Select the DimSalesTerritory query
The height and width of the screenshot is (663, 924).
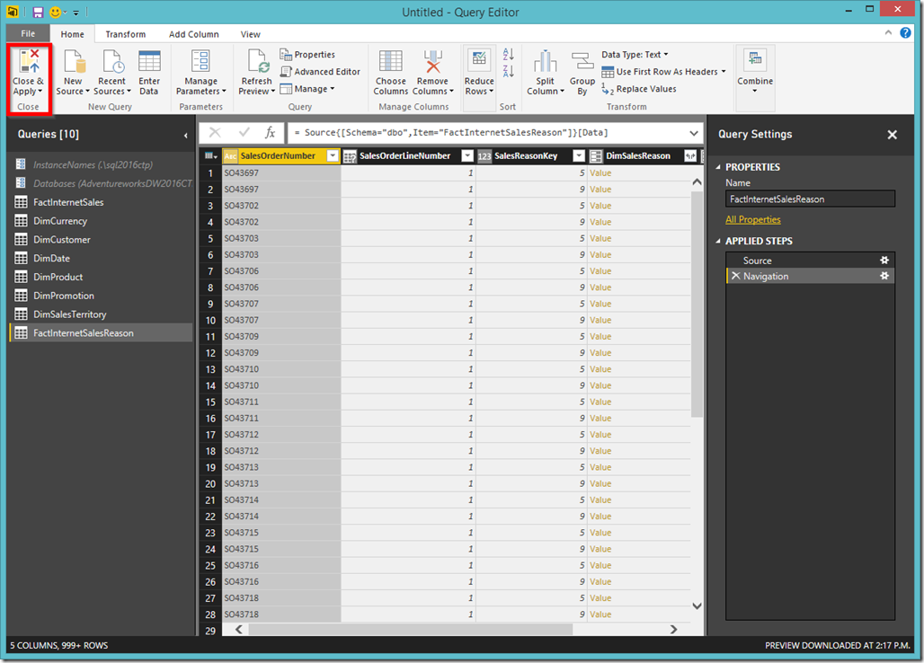click(x=101, y=314)
